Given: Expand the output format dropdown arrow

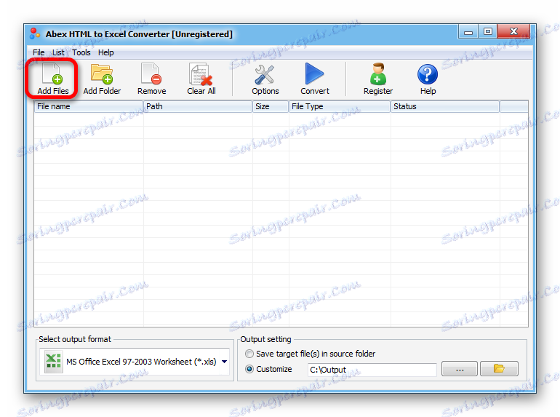Looking at the screenshot, I should pyautogui.click(x=224, y=362).
